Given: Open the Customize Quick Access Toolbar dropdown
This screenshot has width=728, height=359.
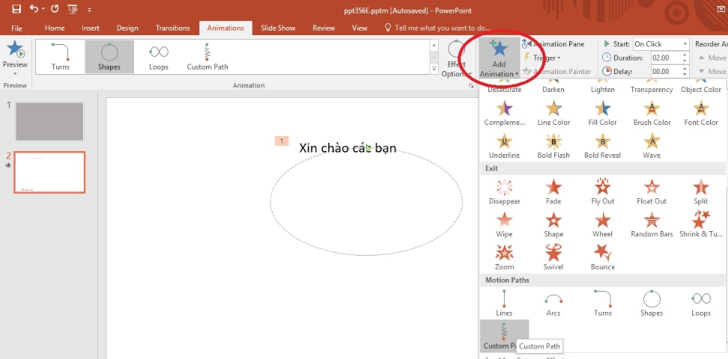Looking at the screenshot, I should (x=89, y=9).
